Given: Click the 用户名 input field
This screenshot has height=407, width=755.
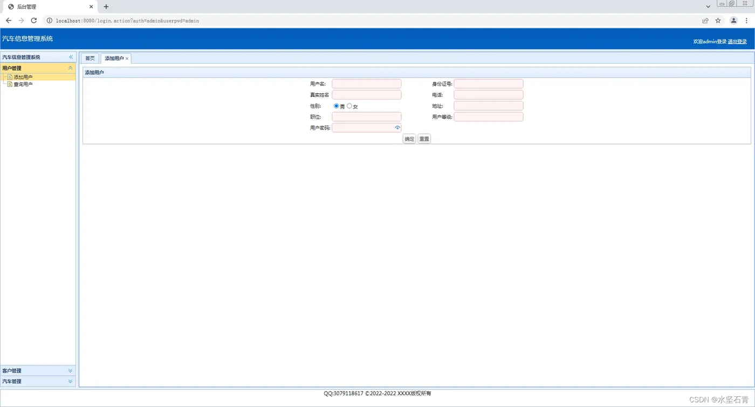Looking at the screenshot, I should (x=367, y=84).
